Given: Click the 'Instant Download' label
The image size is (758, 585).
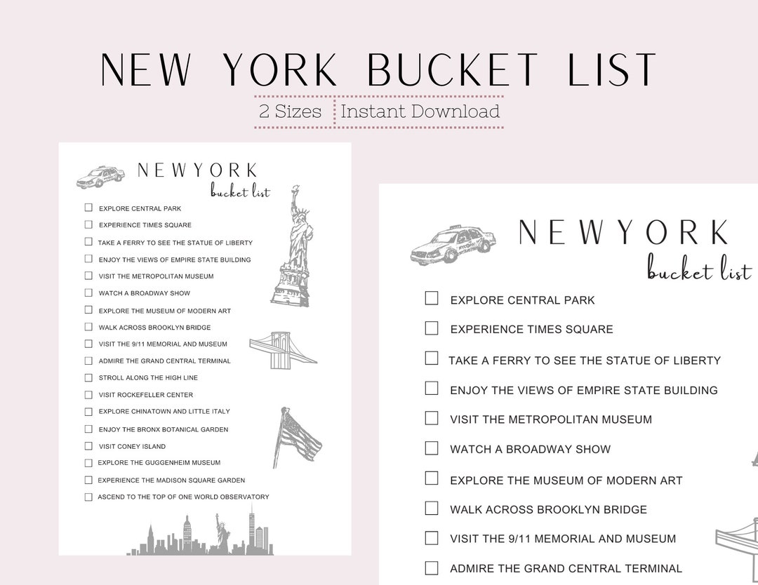Looking at the screenshot, I should point(420,111).
